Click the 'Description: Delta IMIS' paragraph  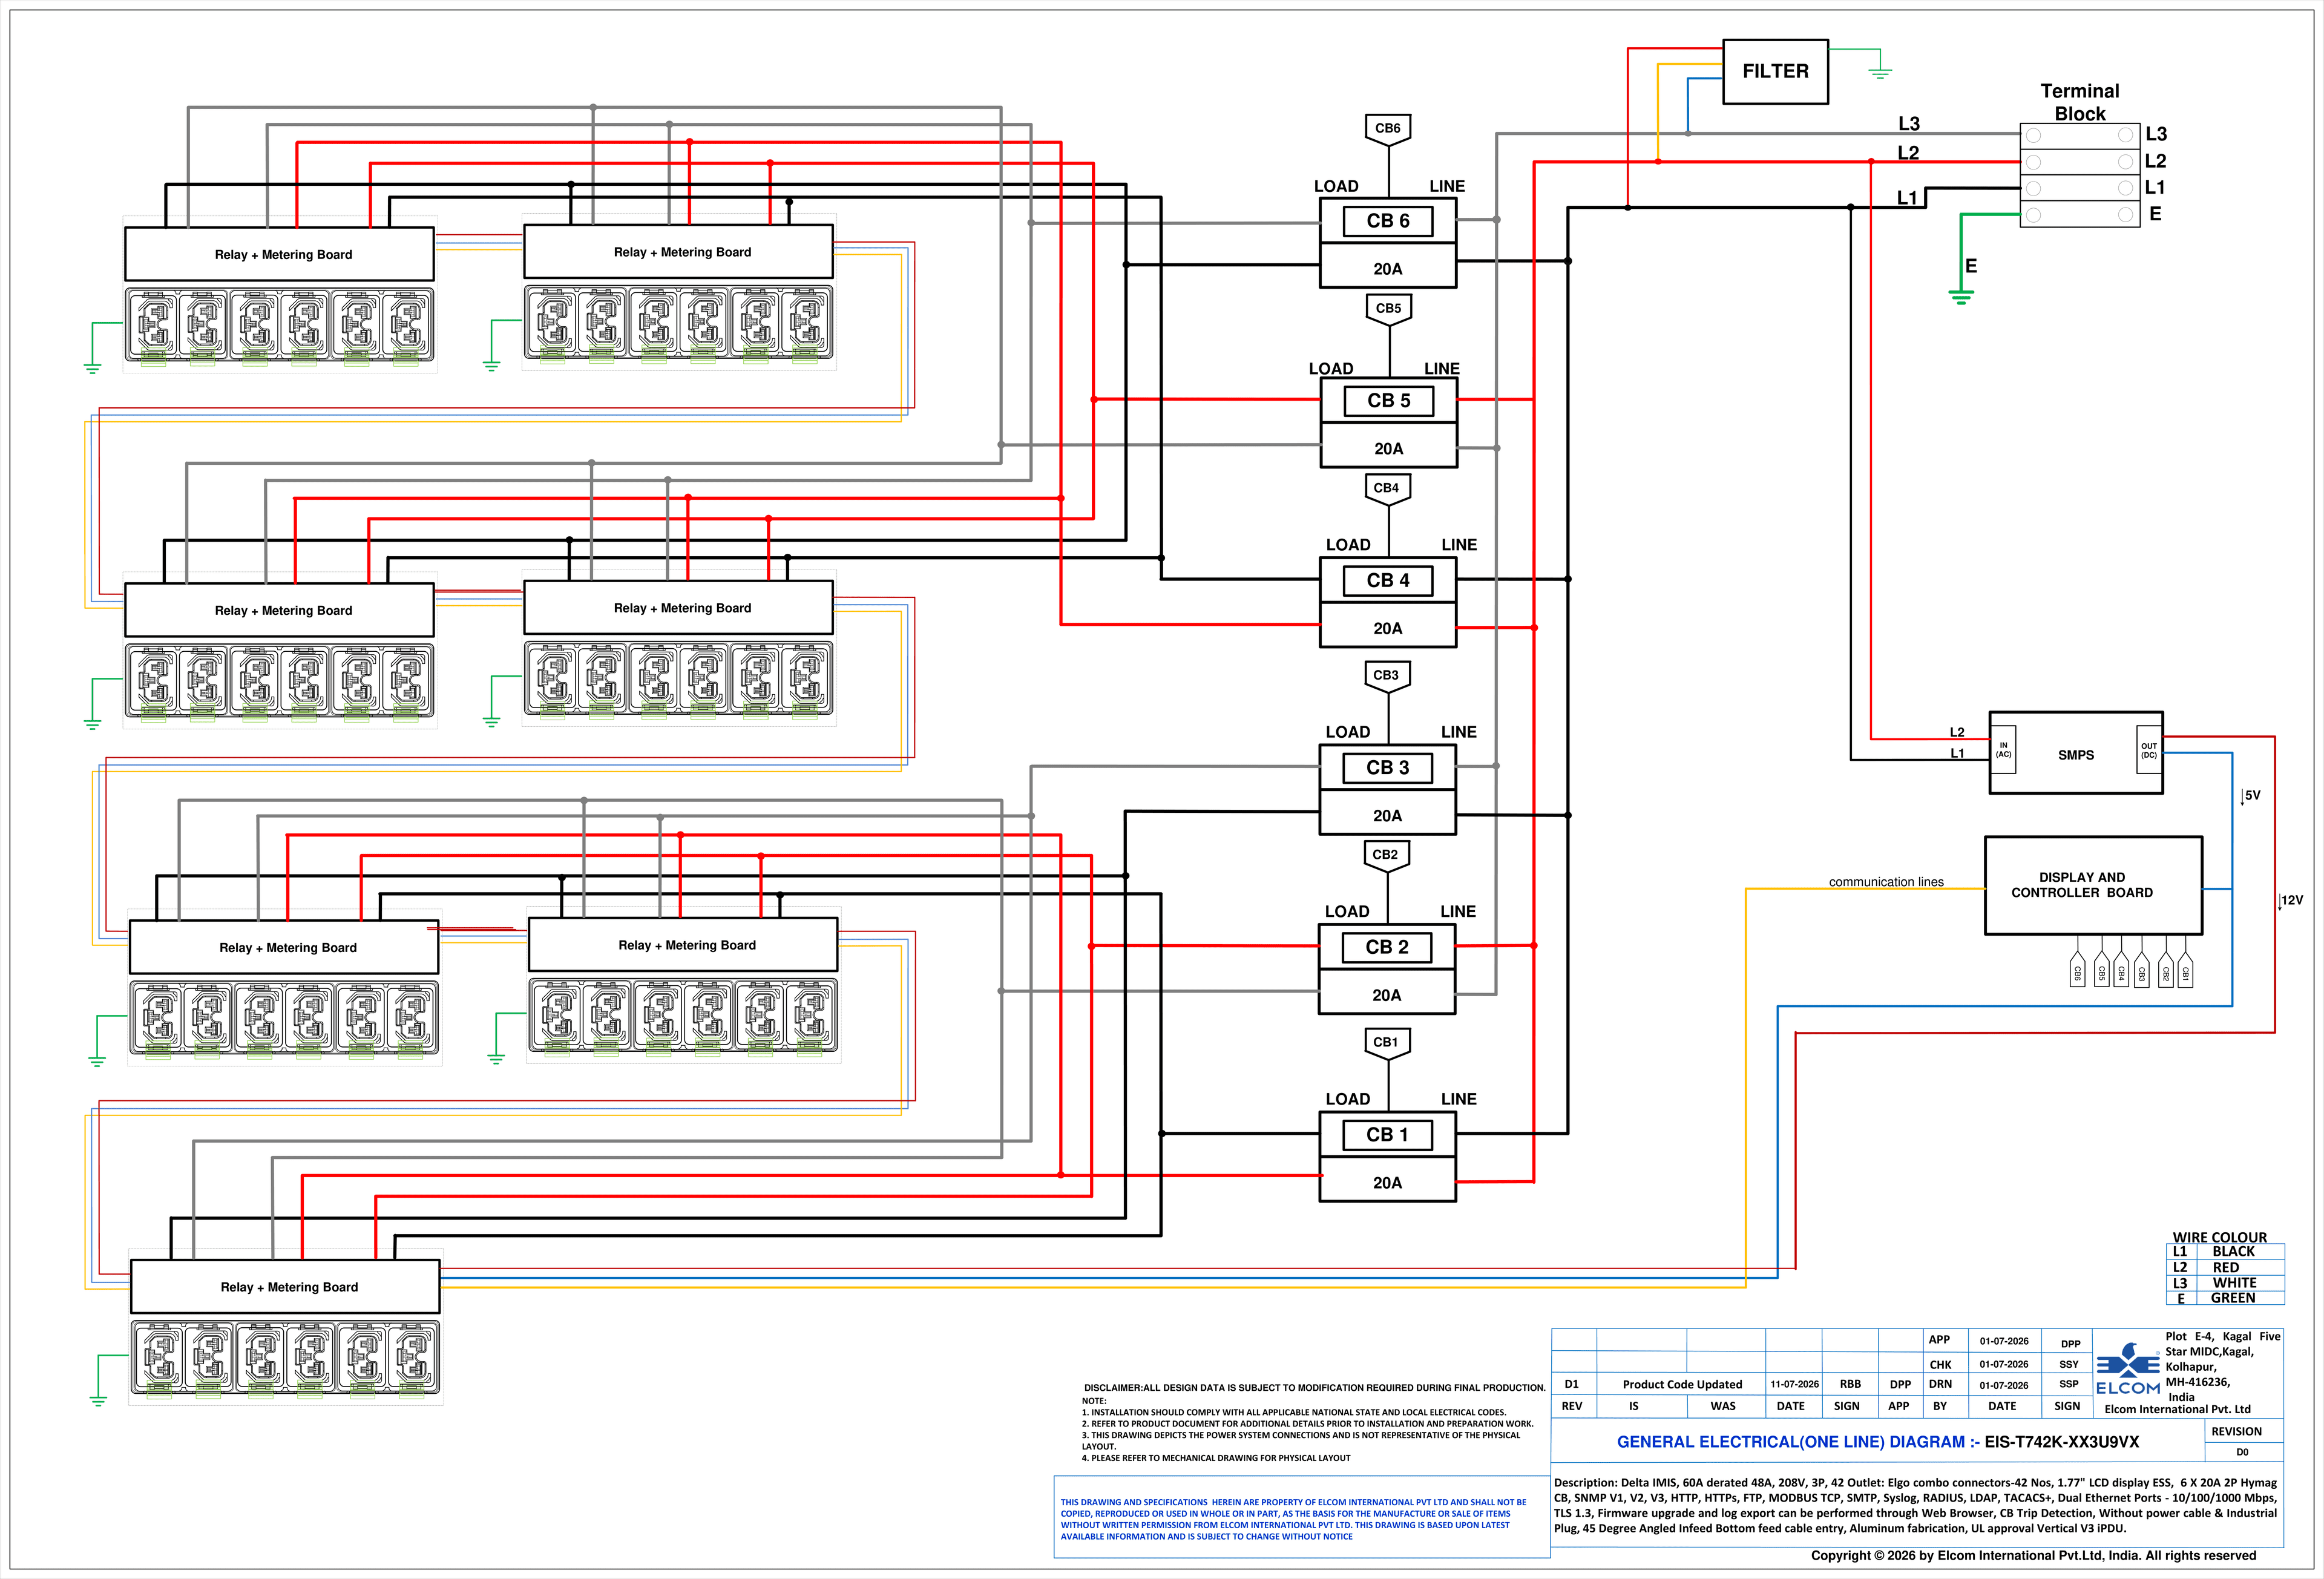pos(1915,1505)
